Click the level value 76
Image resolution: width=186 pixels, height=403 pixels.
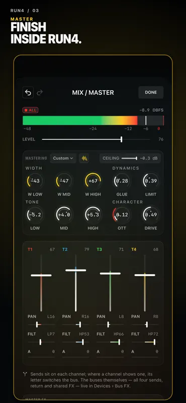coord(161,140)
